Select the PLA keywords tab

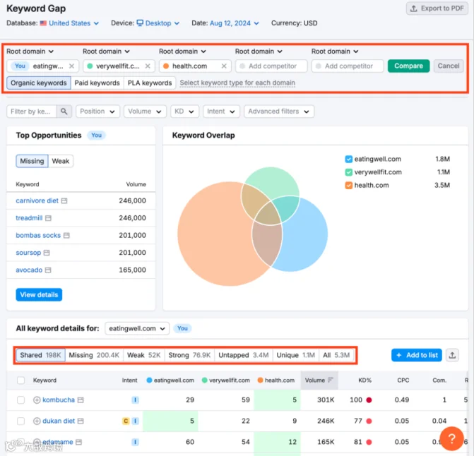pos(150,83)
